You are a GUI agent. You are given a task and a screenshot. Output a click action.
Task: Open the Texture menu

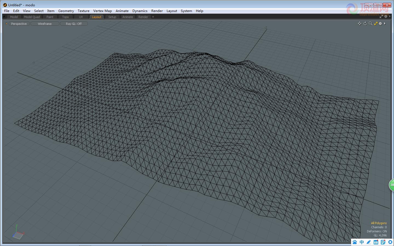click(83, 11)
